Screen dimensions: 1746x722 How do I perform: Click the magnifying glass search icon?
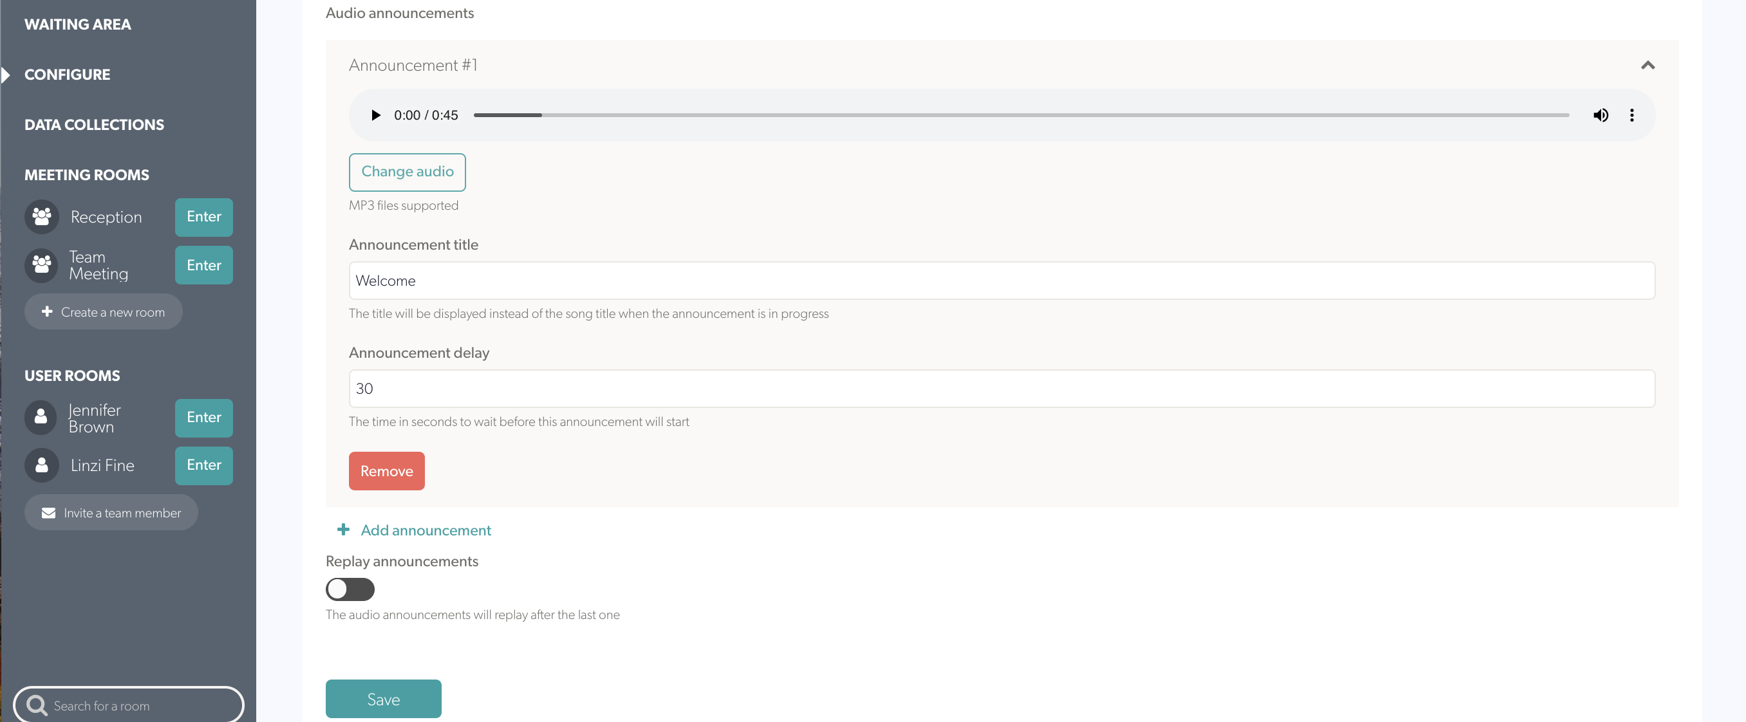(37, 706)
